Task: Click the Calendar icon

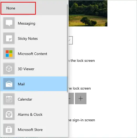Action: tap(9, 99)
